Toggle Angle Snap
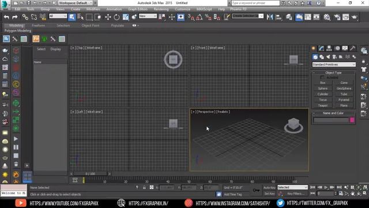The width and height of the screenshot is (369, 208). pyautogui.click(x=199, y=17)
